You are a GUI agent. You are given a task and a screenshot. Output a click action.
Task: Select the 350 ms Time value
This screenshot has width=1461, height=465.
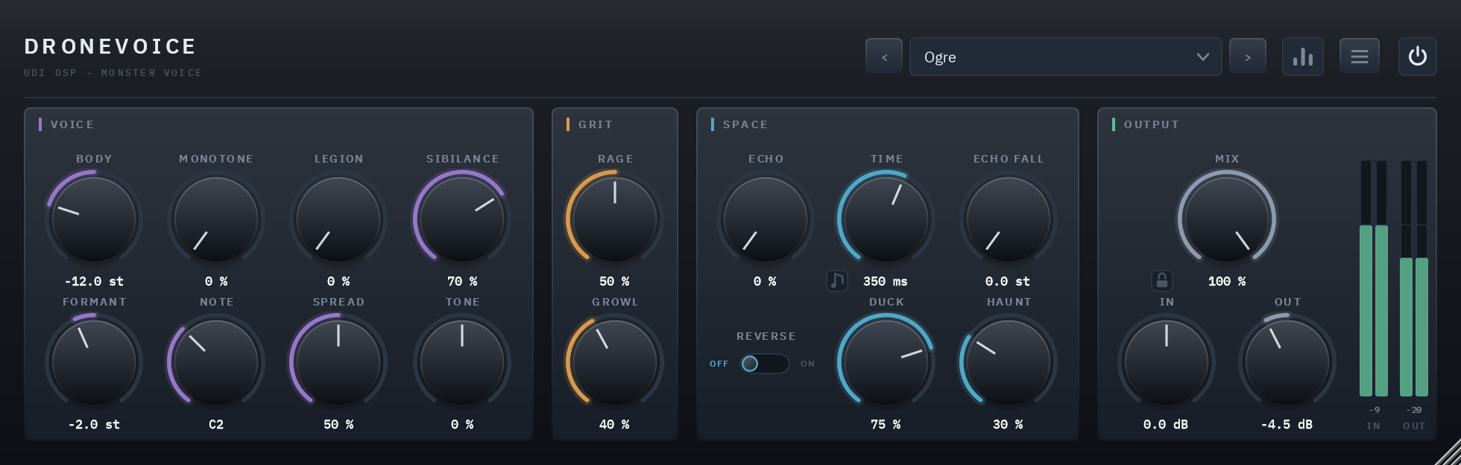(886, 282)
